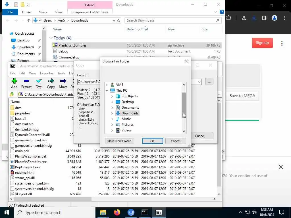Click the MEGA page three-dot options icon
The image size is (291, 218).
(x=282, y=43)
